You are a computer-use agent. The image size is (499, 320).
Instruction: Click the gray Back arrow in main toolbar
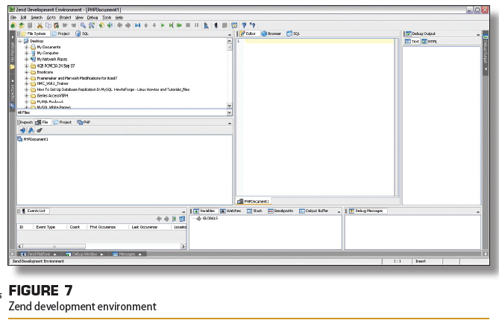119,25
